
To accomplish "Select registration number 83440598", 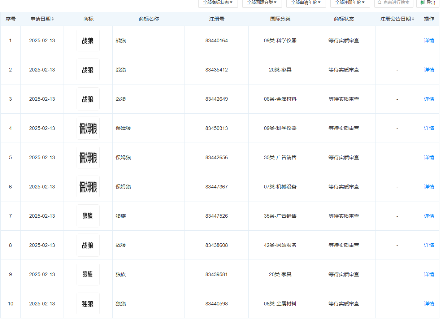I will click(x=217, y=304).
